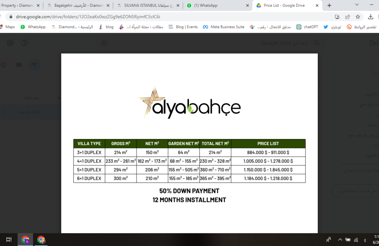
Task: Click the PRICE LIST column header
Action: point(268,143)
